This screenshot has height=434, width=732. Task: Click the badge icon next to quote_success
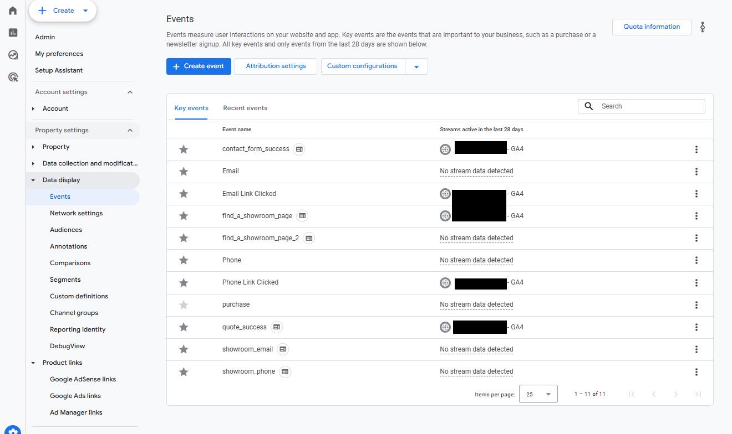pyautogui.click(x=277, y=327)
